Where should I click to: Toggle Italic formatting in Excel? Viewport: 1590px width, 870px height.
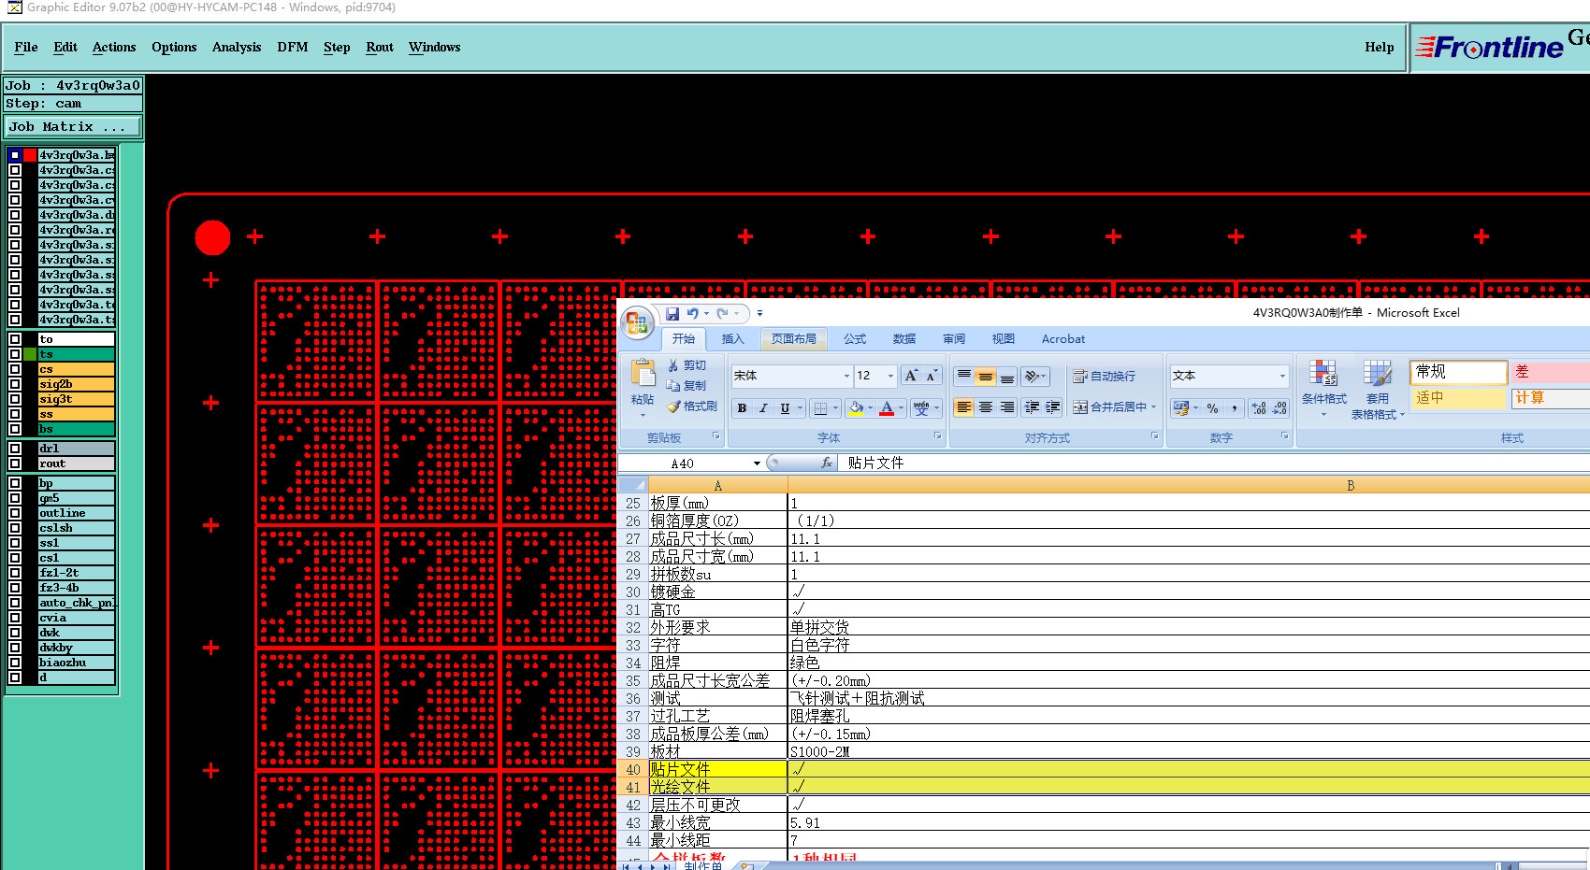pyautogui.click(x=763, y=408)
